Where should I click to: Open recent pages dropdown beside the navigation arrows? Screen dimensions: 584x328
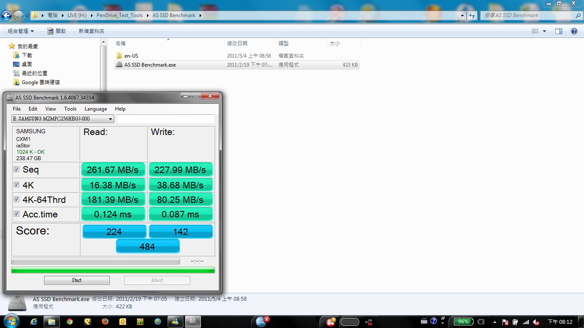[x=27, y=16]
